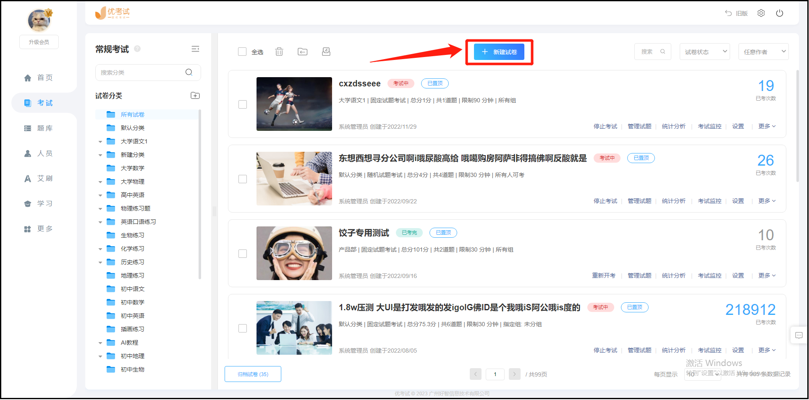This screenshot has height=400, width=809.
Task: Click the add category folder-plus icon
Action: pyautogui.click(x=195, y=96)
